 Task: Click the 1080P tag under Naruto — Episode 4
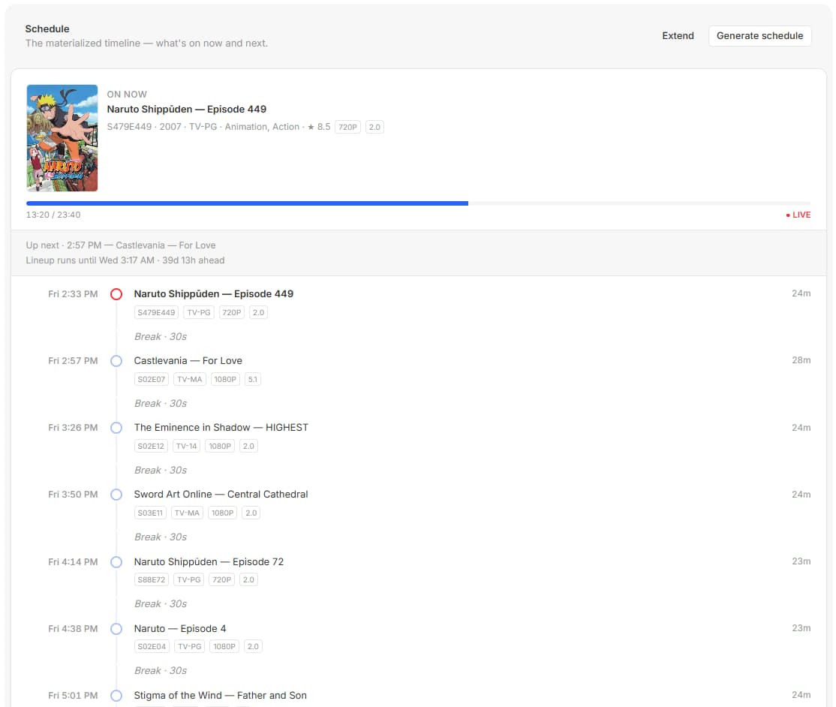(224, 646)
